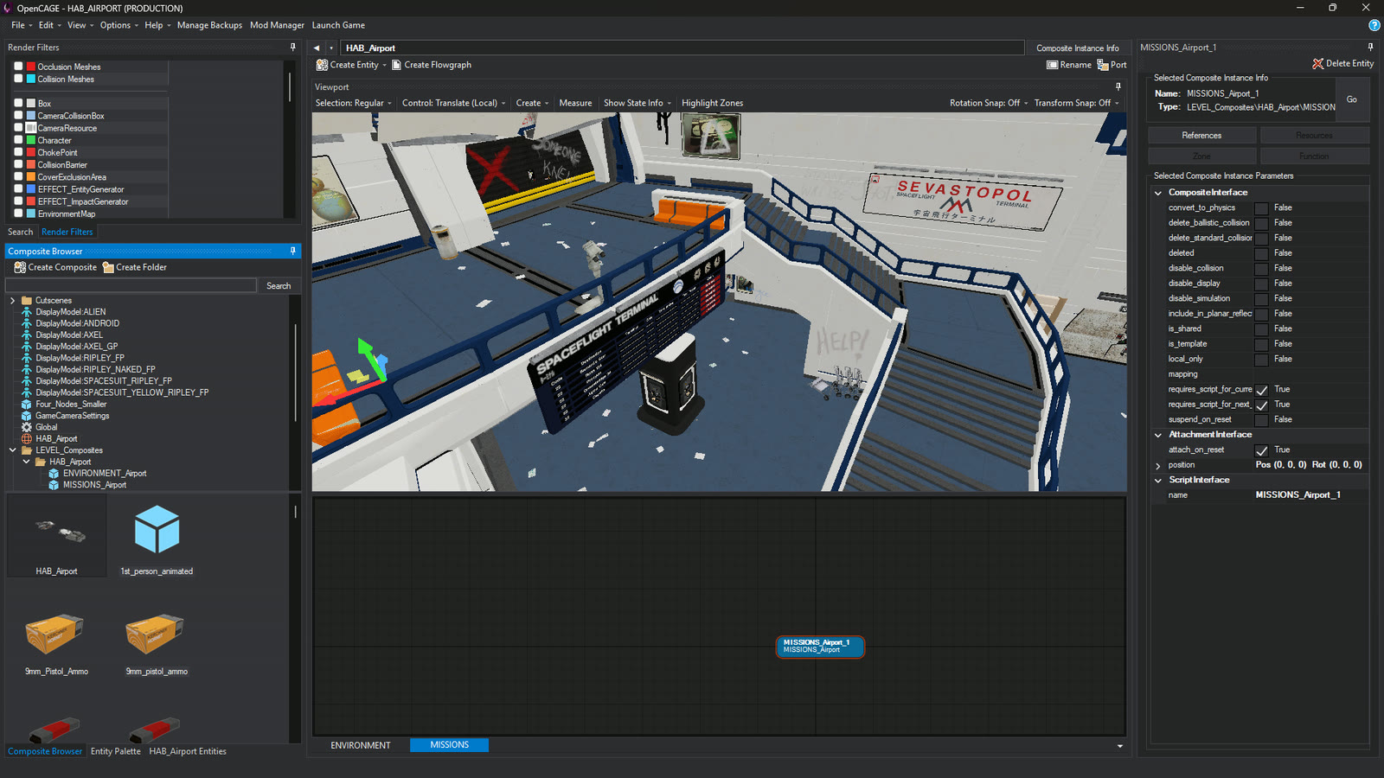Click the Create Composite icon
This screenshot has height=778, width=1384.
click(x=20, y=267)
